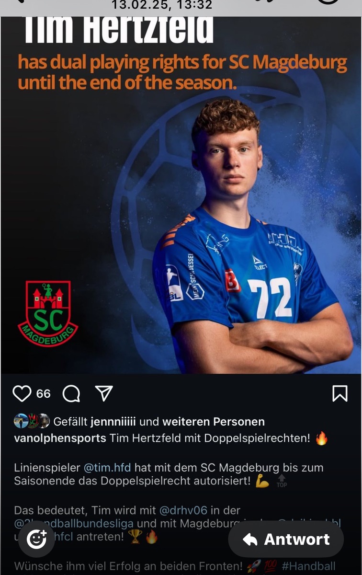
Task: Open the vanolphensports profile name
Action: (x=60, y=438)
